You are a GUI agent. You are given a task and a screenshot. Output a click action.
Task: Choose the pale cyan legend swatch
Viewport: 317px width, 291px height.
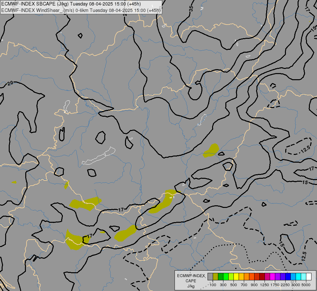[304, 276]
